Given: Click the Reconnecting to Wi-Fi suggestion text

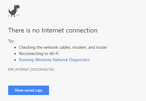Looking at the screenshot, I should click(x=39, y=54).
